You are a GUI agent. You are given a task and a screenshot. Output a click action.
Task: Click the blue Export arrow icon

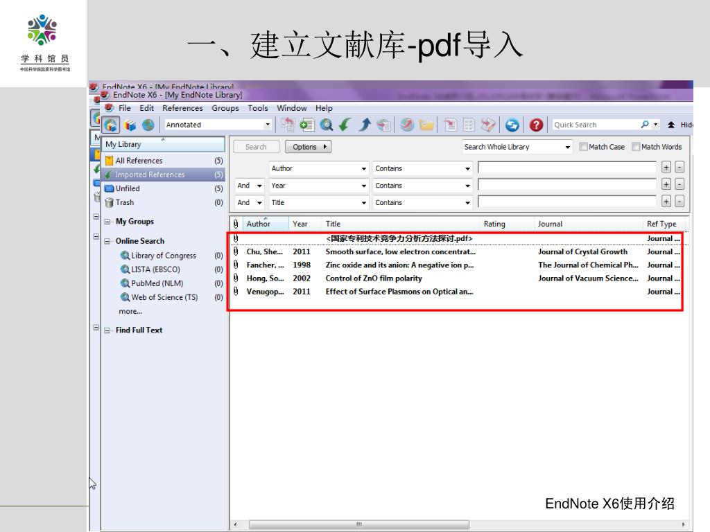pos(365,125)
